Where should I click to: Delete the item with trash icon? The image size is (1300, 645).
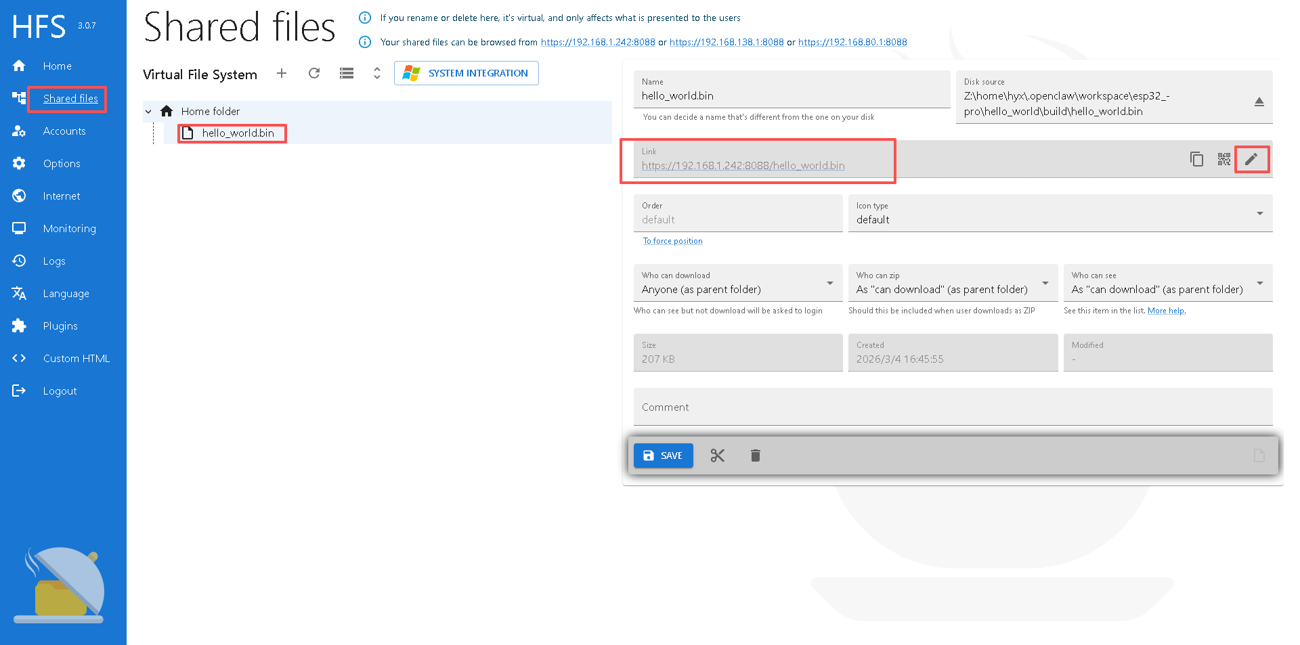(x=756, y=455)
